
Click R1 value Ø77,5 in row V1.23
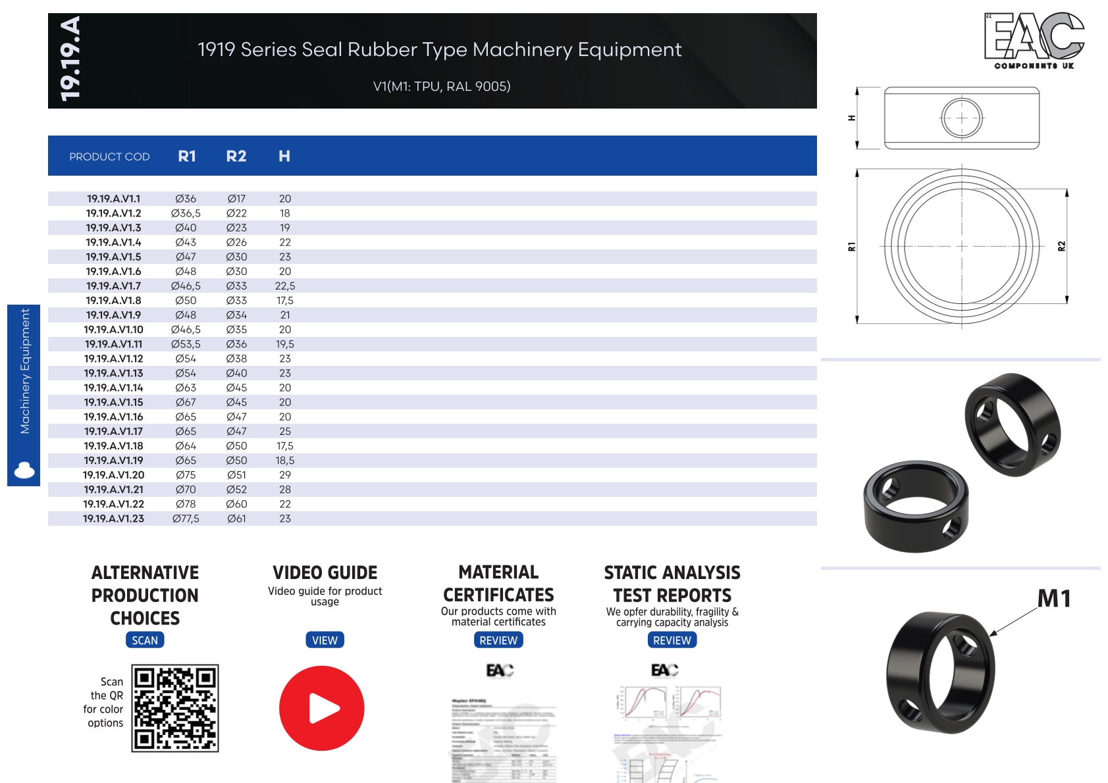click(x=186, y=518)
